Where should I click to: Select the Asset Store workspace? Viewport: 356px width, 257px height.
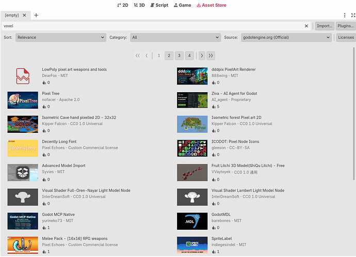pyautogui.click(x=212, y=5)
